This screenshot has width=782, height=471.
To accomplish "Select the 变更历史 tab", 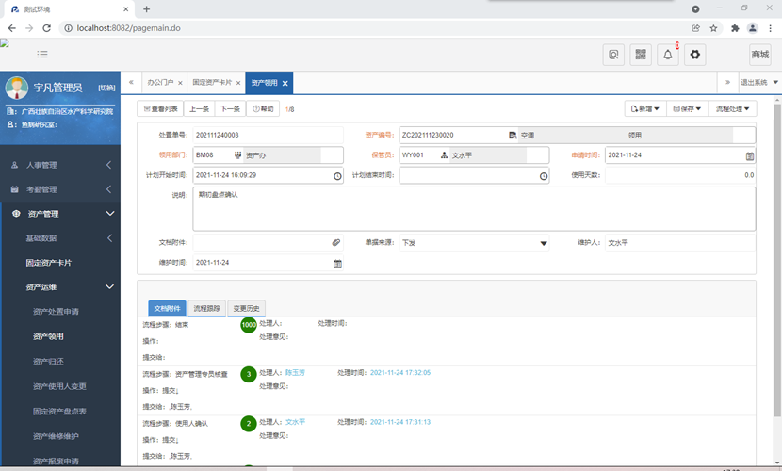I will click(246, 309).
